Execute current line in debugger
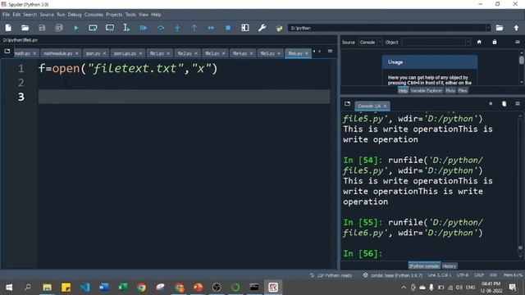This screenshot has height=295, width=525. 161,28
